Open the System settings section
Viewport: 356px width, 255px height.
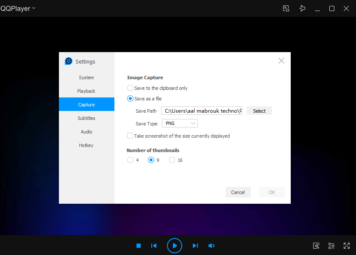point(86,78)
